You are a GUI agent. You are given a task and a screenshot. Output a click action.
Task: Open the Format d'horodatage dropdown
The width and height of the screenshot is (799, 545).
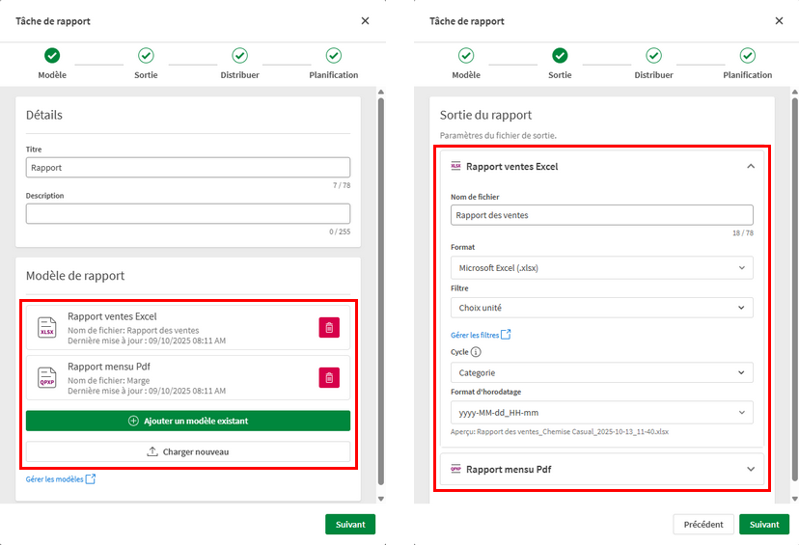coord(601,412)
